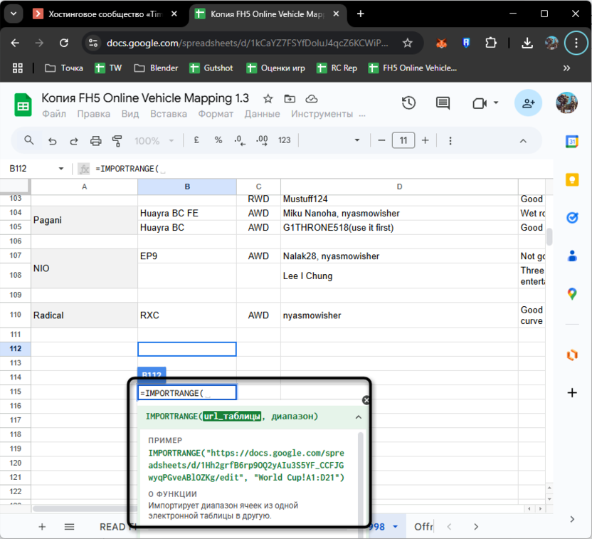Open the Данные menu
The image size is (592, 539).
click(x=262, y=114)
